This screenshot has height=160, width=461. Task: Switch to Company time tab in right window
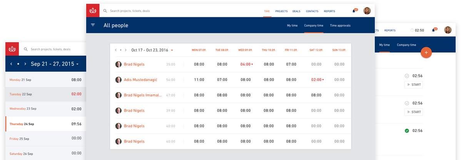pos(406,45)
